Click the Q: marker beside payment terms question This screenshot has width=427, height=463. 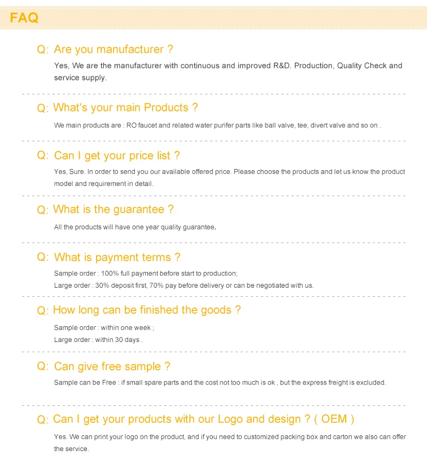coord(43,258)
